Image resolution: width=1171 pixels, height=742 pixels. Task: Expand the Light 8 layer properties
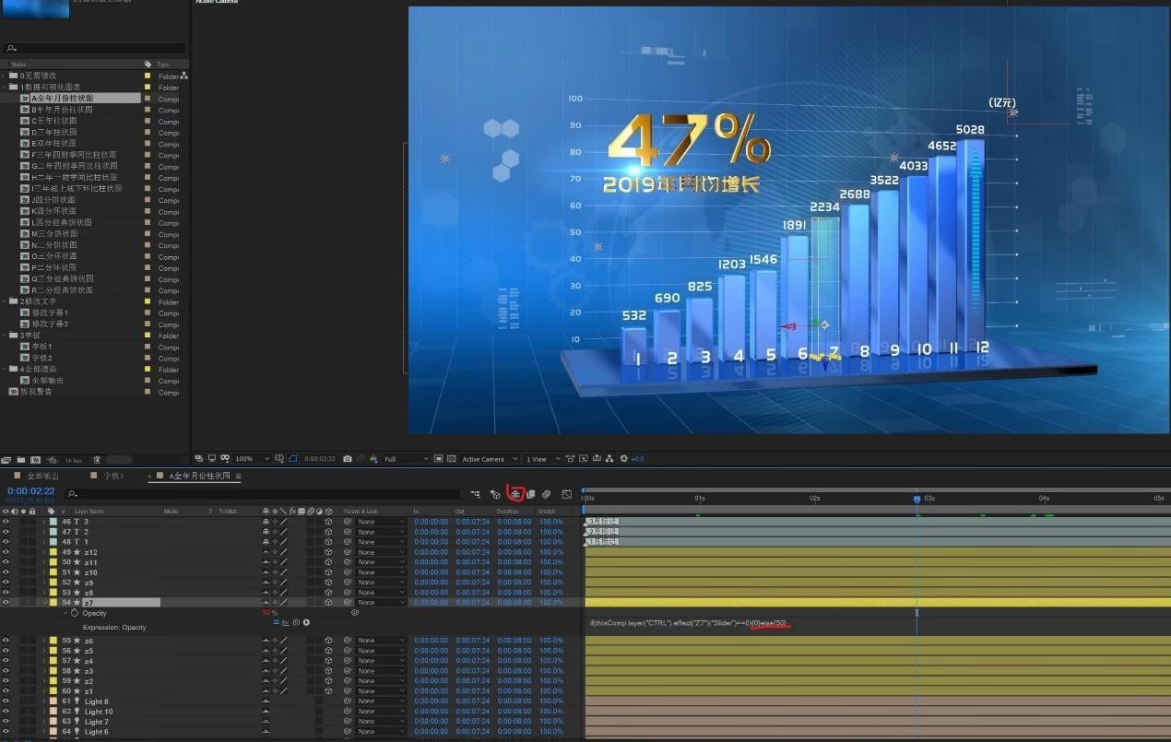(43, 701)
